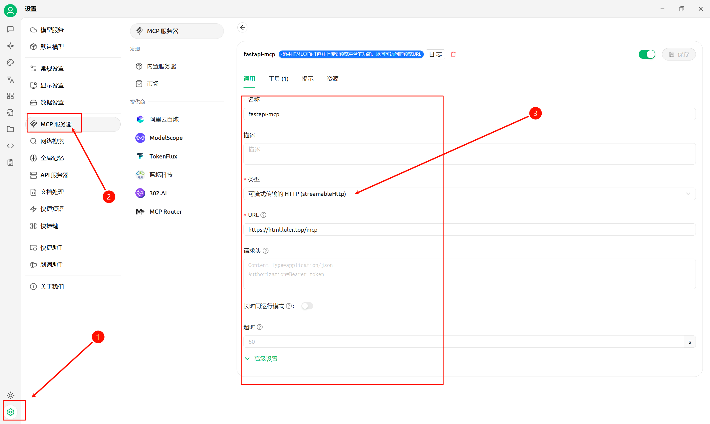
Task: Open the translate icon in sidebar
Action: tap(11, 79)
